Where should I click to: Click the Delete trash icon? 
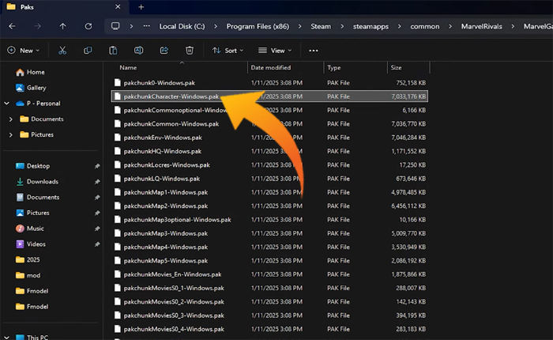point(189,50)
